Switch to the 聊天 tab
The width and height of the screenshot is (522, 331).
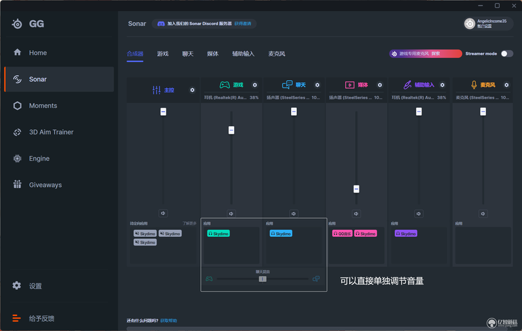[188, 54]
